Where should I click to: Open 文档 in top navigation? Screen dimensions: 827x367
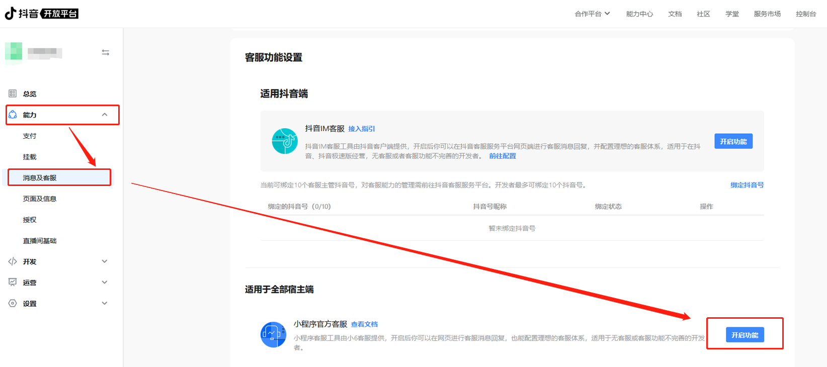point(675,14)
